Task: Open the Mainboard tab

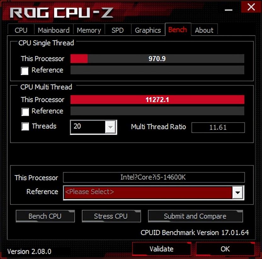Action: [x=54, y=30]
